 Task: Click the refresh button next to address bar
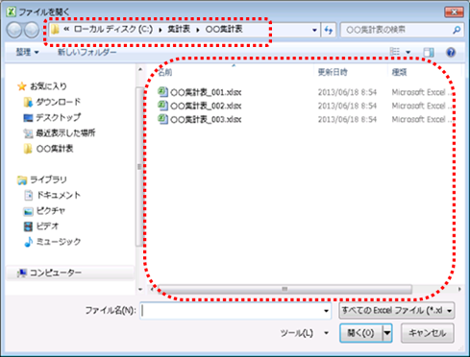click(329, 30)
